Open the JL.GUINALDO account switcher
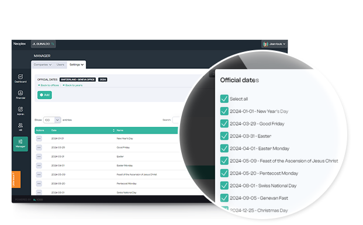This screenshot has height=225, width=363. click(43, 44)
